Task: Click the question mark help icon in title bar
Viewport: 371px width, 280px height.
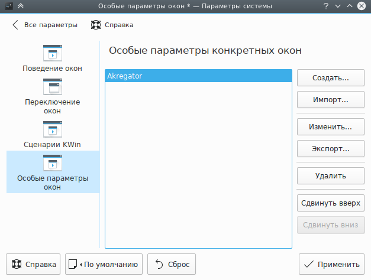Action: click(x=325, y=6)
